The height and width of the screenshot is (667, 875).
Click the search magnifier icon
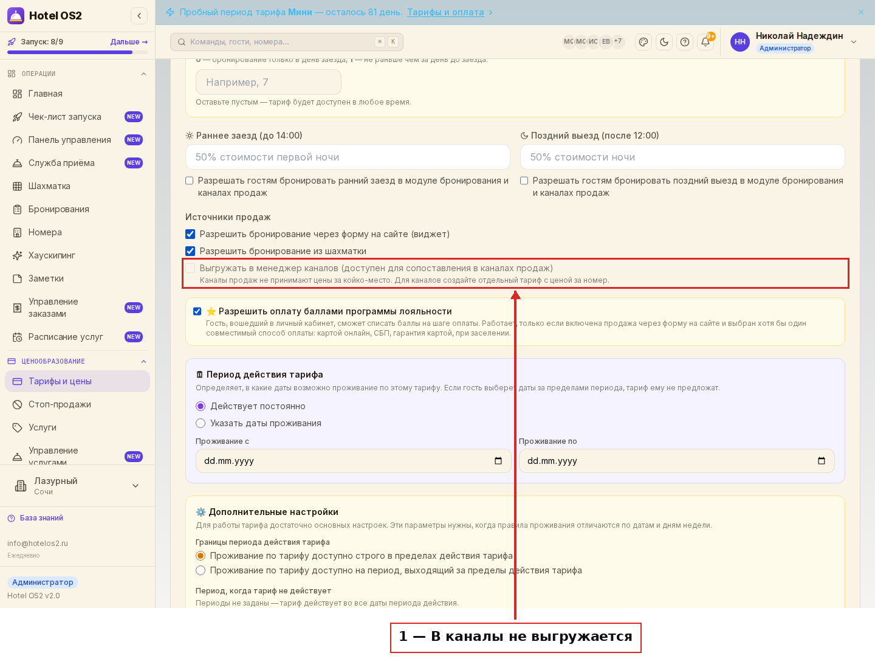pos(182,42)
